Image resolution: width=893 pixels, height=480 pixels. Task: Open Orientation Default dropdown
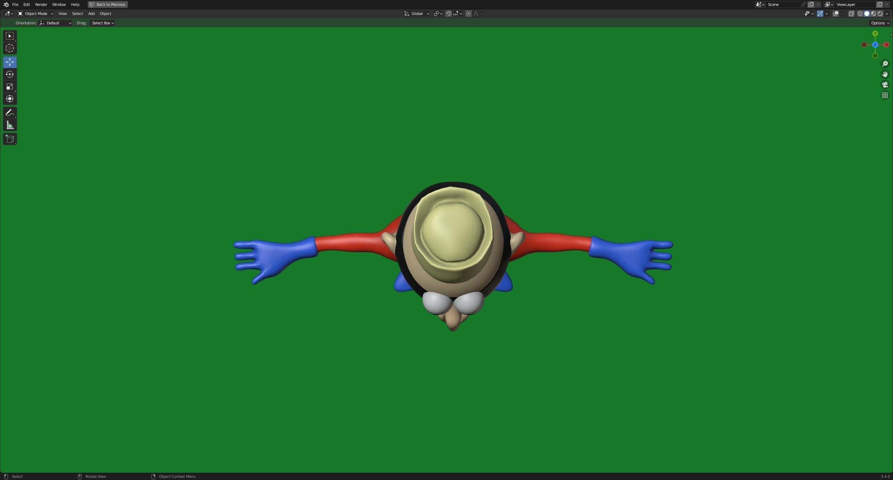click(56, 23)
